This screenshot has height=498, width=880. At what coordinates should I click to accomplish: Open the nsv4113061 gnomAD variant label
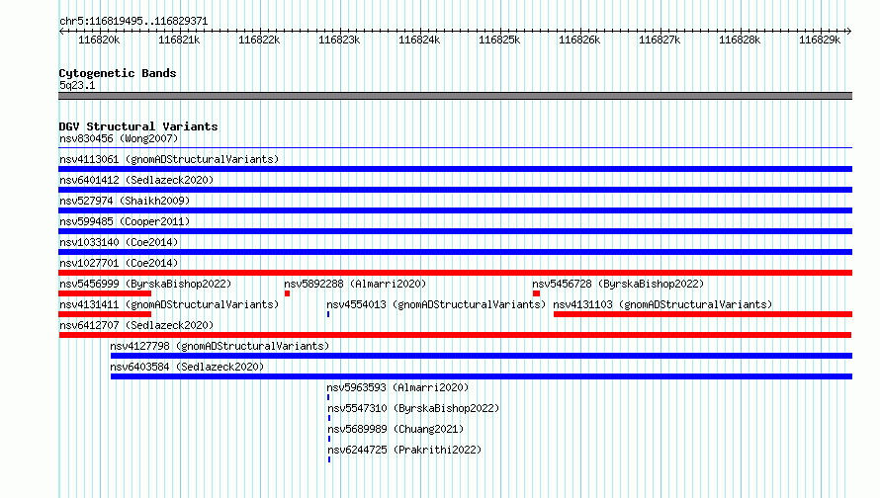point(169,159)
